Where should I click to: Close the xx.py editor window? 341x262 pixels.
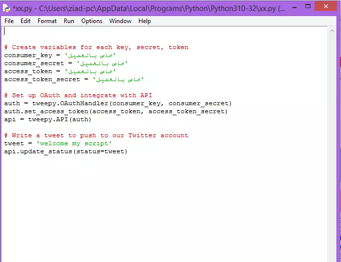(x=325, y=7)
